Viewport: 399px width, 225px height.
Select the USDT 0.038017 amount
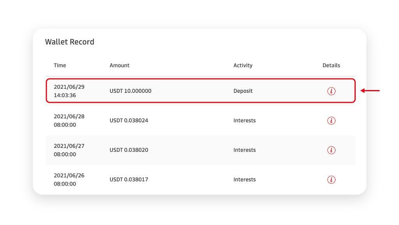point(129,179)
